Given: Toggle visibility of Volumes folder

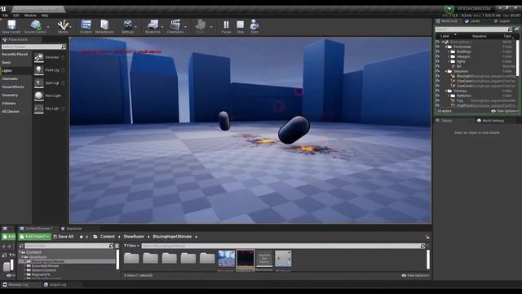Looking at the screenshot, I should tap(437, 91).
